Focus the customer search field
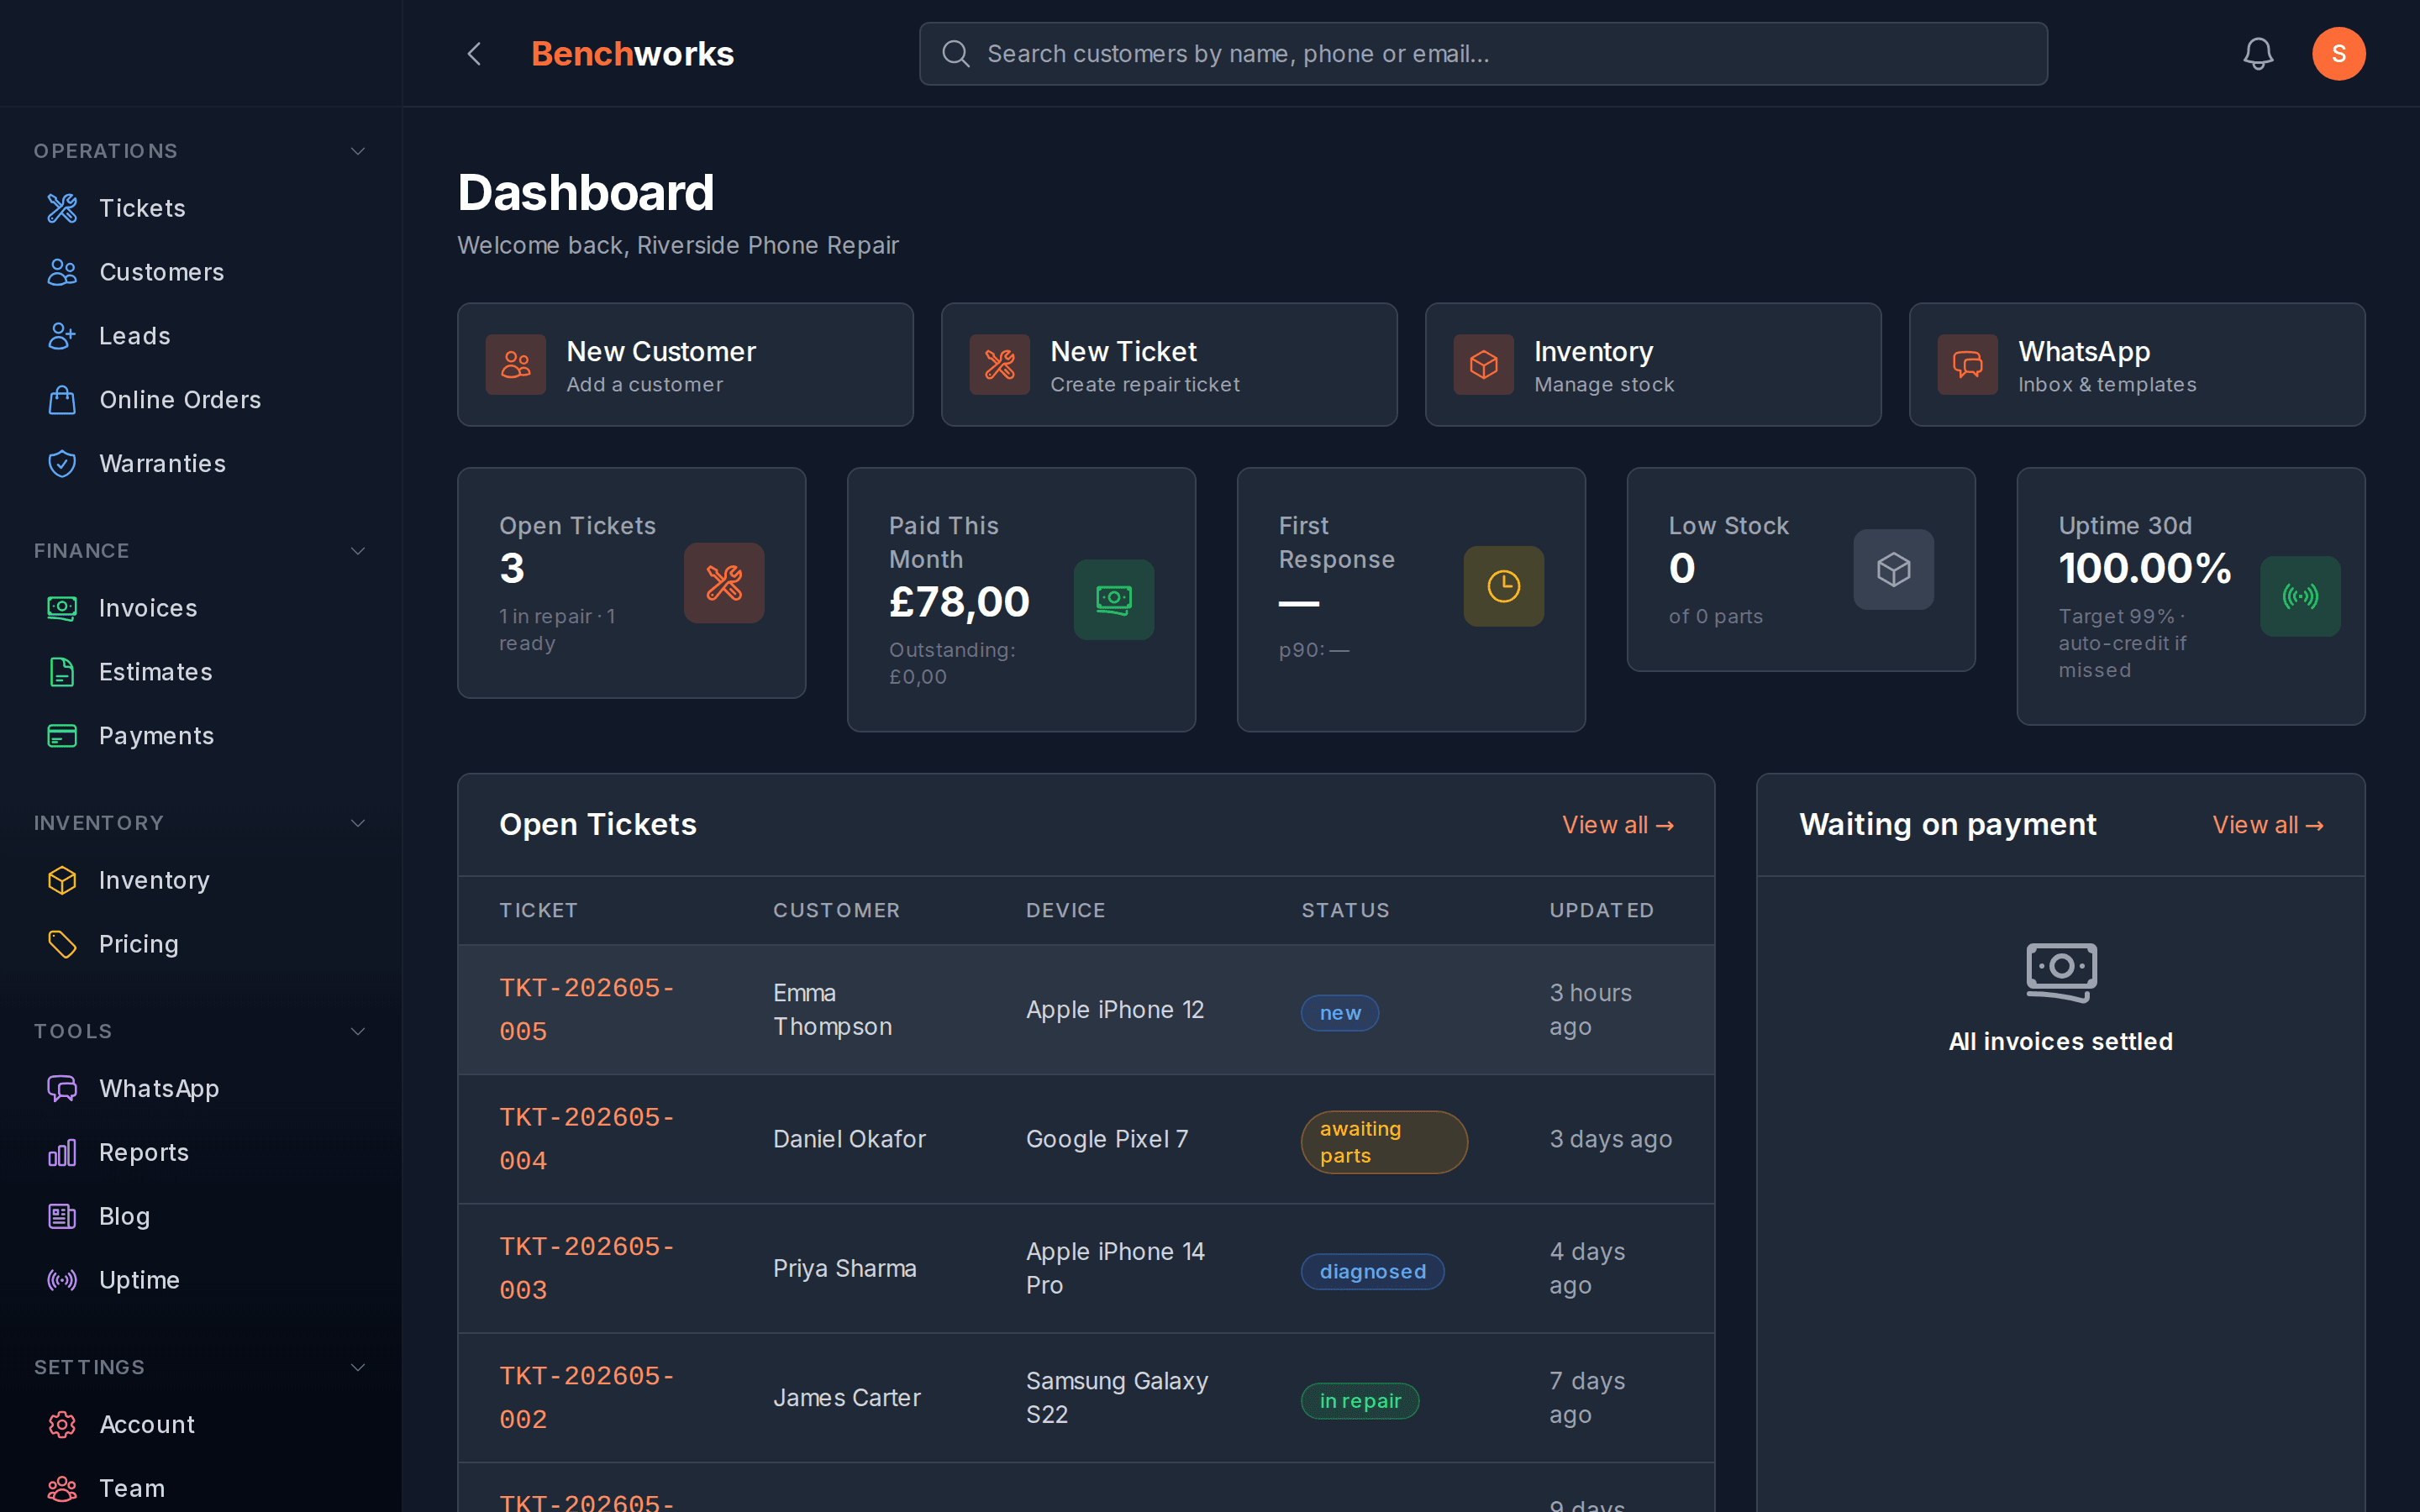 click(1483, 54)
